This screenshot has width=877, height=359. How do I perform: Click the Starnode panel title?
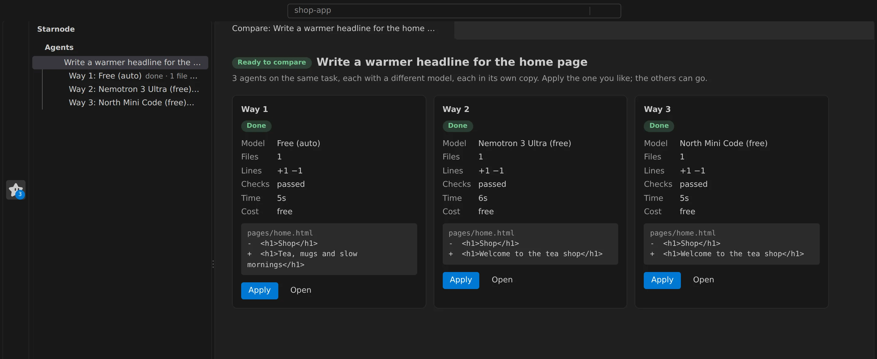[56, 29]
